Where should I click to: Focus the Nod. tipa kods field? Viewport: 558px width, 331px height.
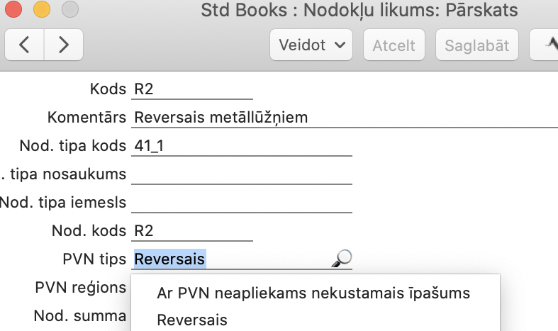(x=241, y=146)
